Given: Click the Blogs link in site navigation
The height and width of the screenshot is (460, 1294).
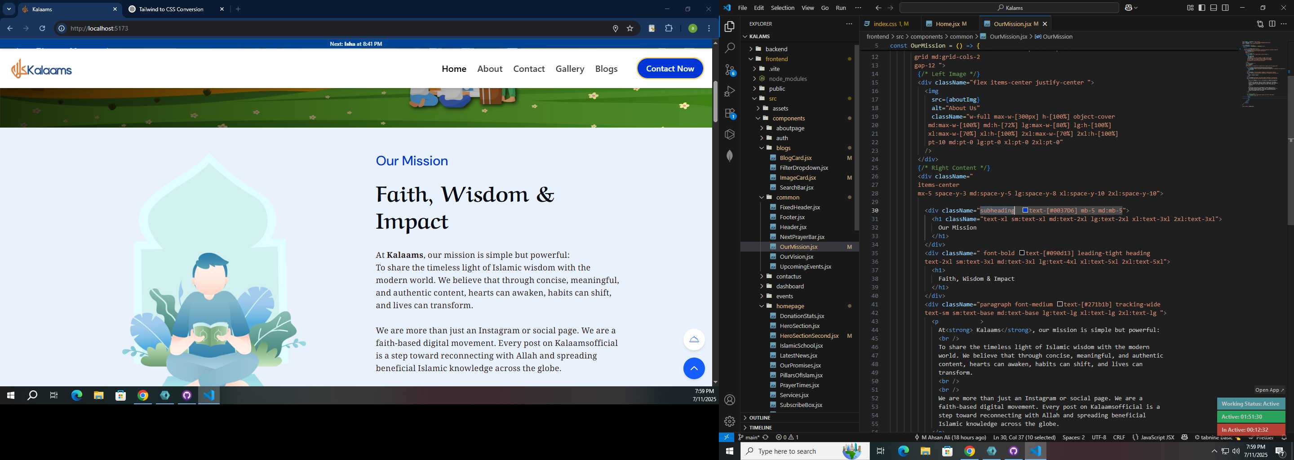Looking at the screenshot, I should coord(606,69).
